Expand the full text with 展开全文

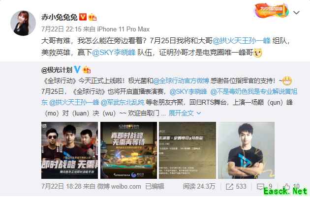coord(185,113)
